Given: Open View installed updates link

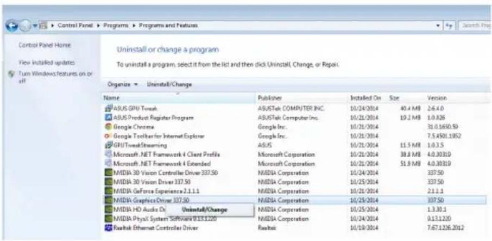Looking at the screenshot, I should tap(47, 63).
